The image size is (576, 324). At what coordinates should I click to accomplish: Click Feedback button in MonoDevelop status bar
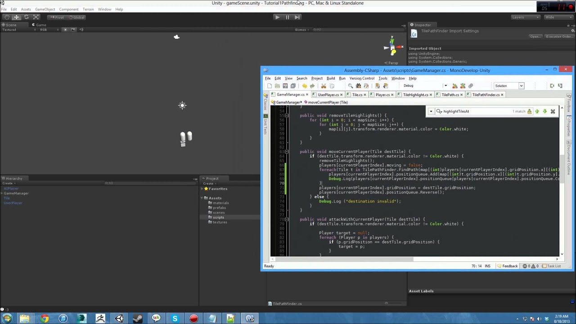click(507, 266)
